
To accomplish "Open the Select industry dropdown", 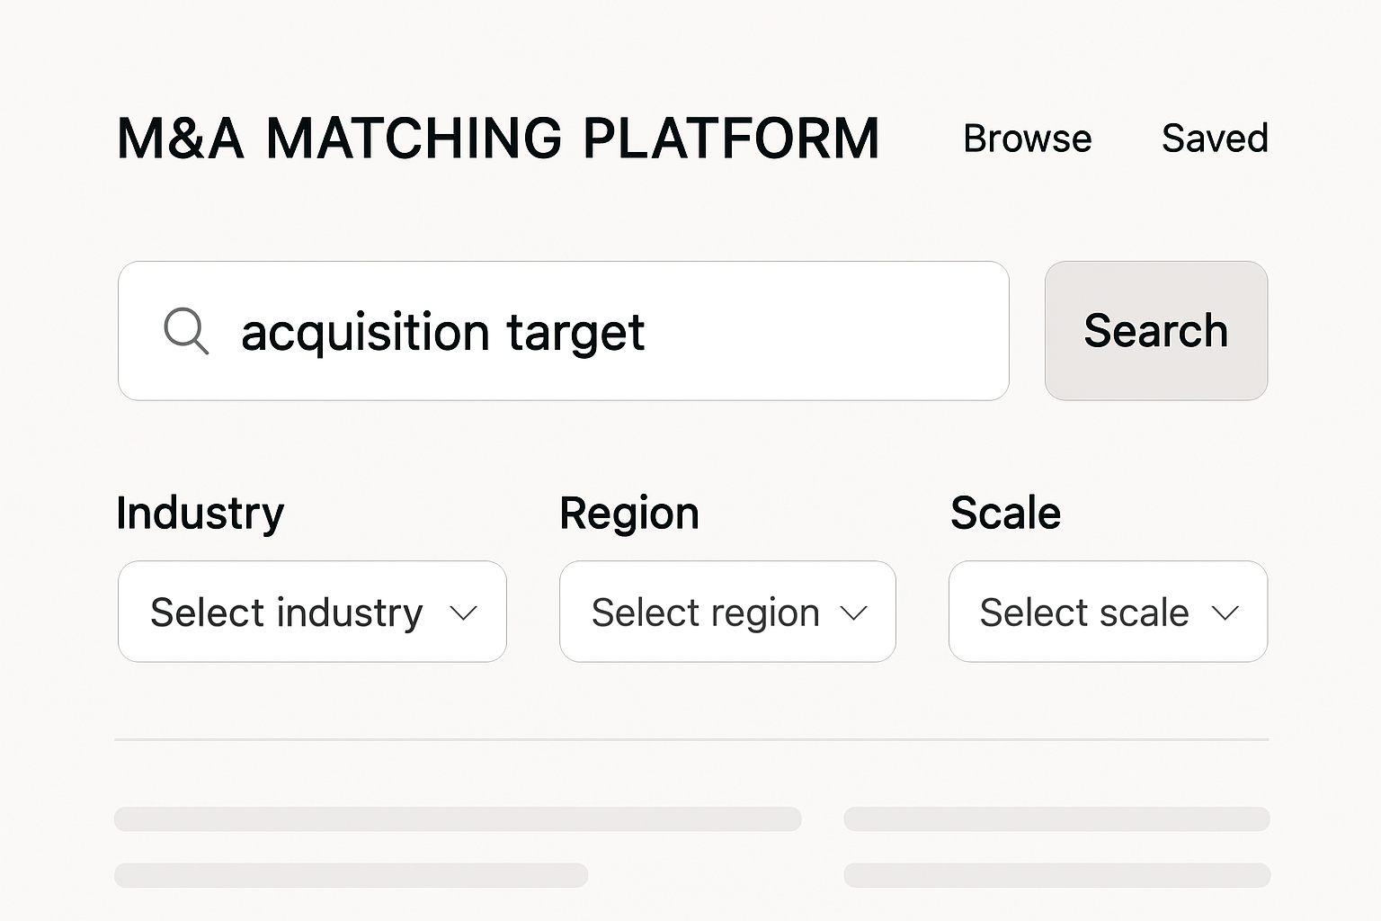I will (x=312, y=612).
